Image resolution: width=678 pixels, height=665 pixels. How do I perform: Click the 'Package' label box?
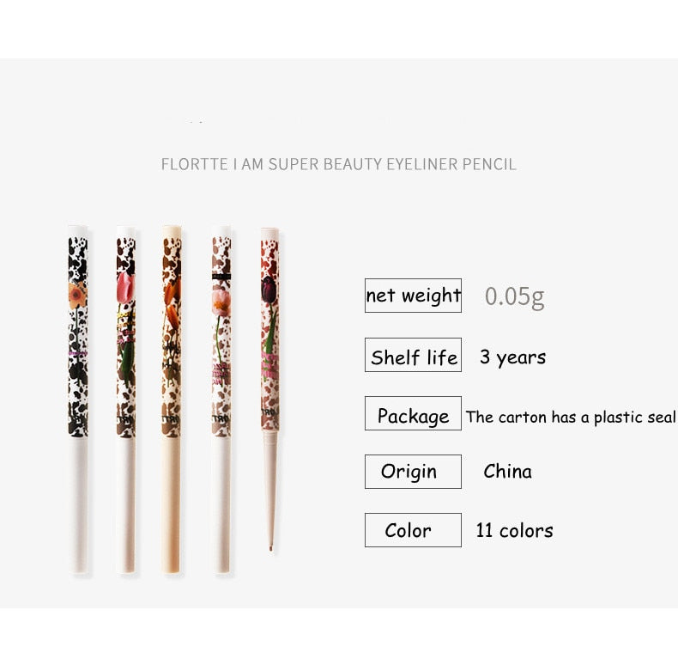413,416
